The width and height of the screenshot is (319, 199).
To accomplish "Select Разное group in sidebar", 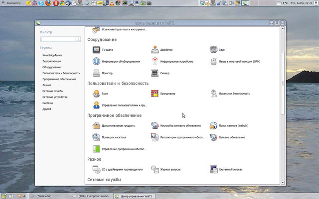I will 47,85.
